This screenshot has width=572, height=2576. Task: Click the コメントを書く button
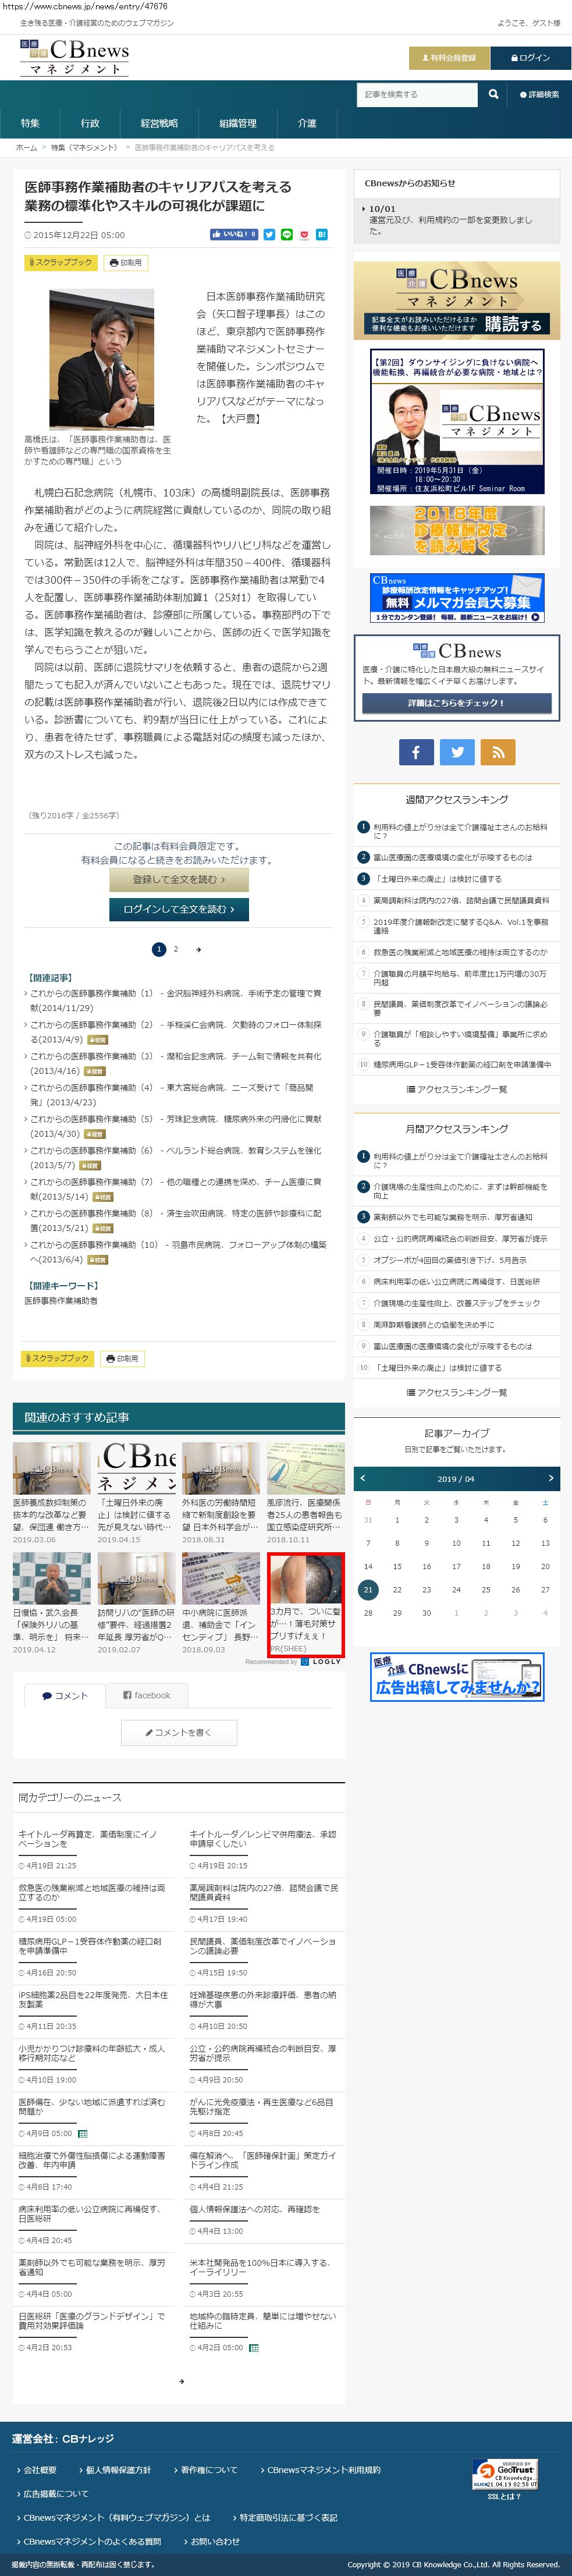(179, 1732)
